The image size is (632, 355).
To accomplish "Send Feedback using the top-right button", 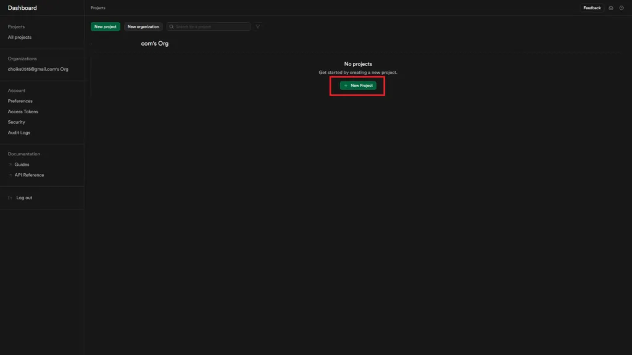I will (591, 7).
